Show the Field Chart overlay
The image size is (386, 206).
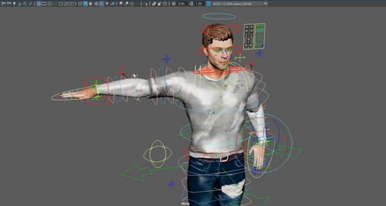click(x=61, y=4)
